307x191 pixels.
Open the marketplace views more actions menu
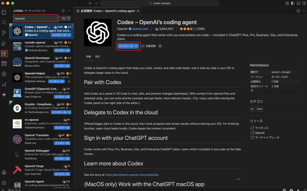coord(69,11)
